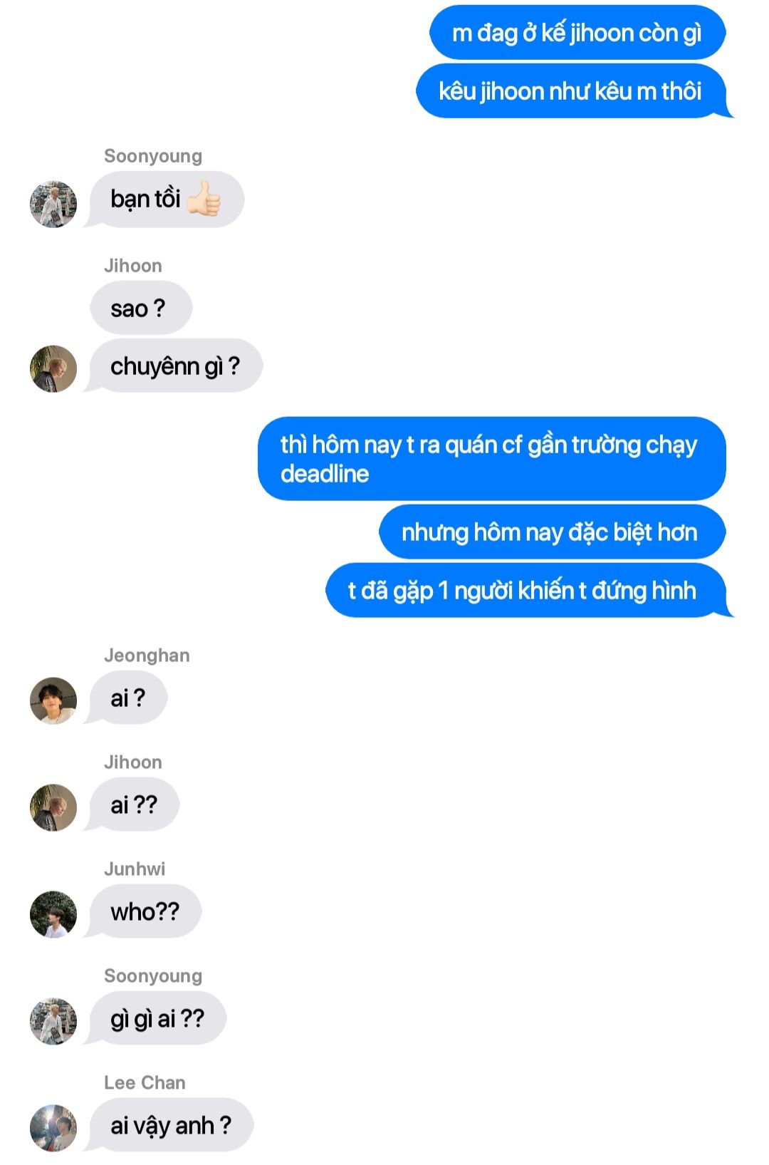Select the 'kêu jihoon như kêu m thôi' message
The height and width of the screenshot is (1165, 769).
pos(572,91)
